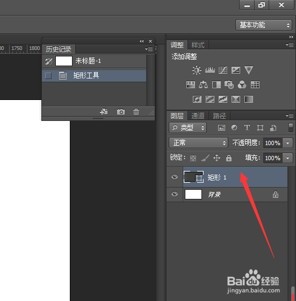Select the 矩形工具 history state
The height and width of the screenshot is (301, 296).
coord(94,76)
